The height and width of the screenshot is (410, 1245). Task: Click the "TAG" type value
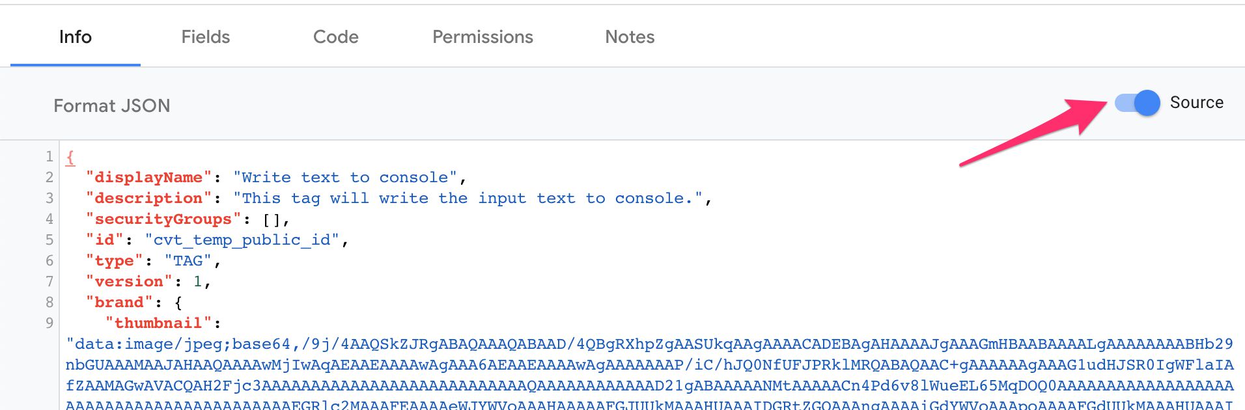[x=188, y=260]
